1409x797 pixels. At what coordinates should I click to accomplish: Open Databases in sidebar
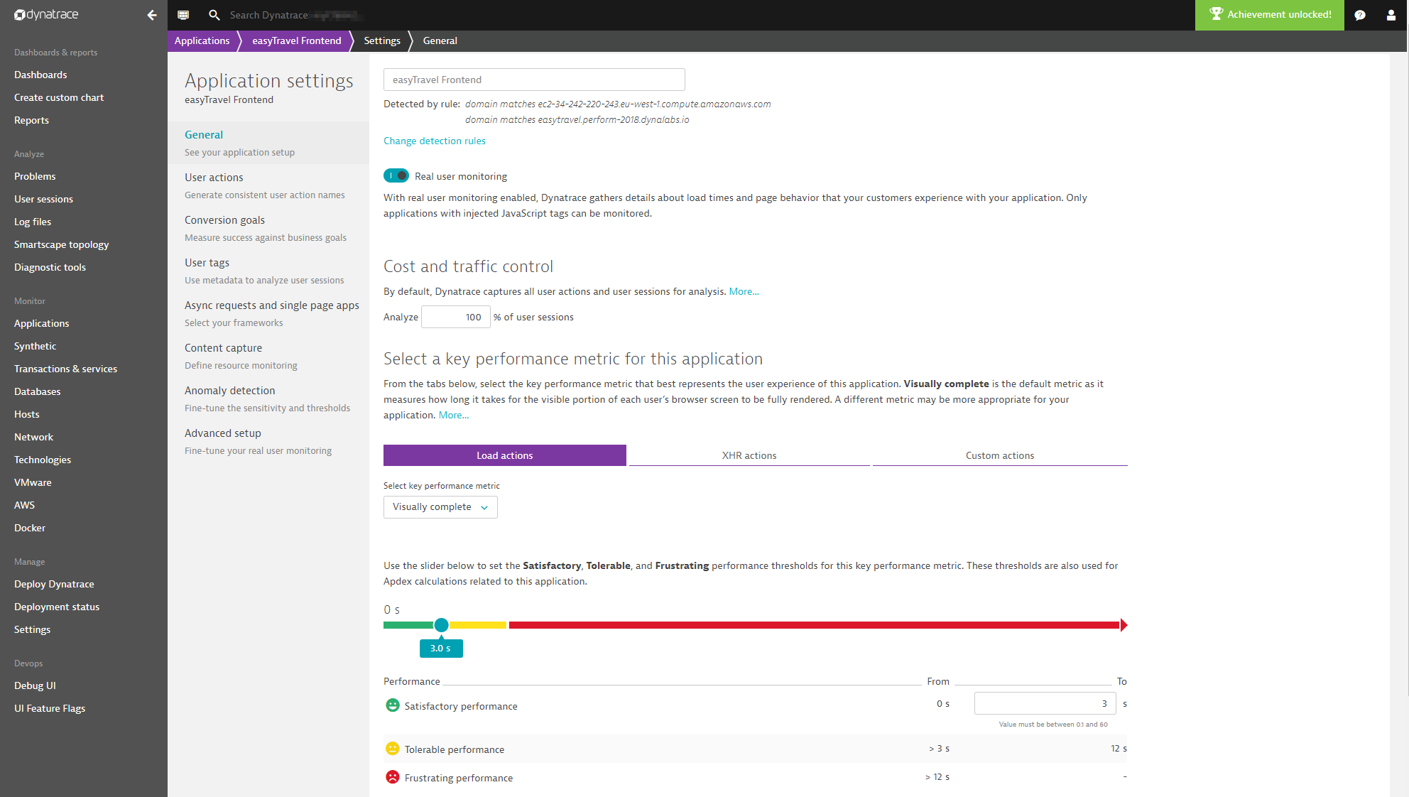coord(37,391)
